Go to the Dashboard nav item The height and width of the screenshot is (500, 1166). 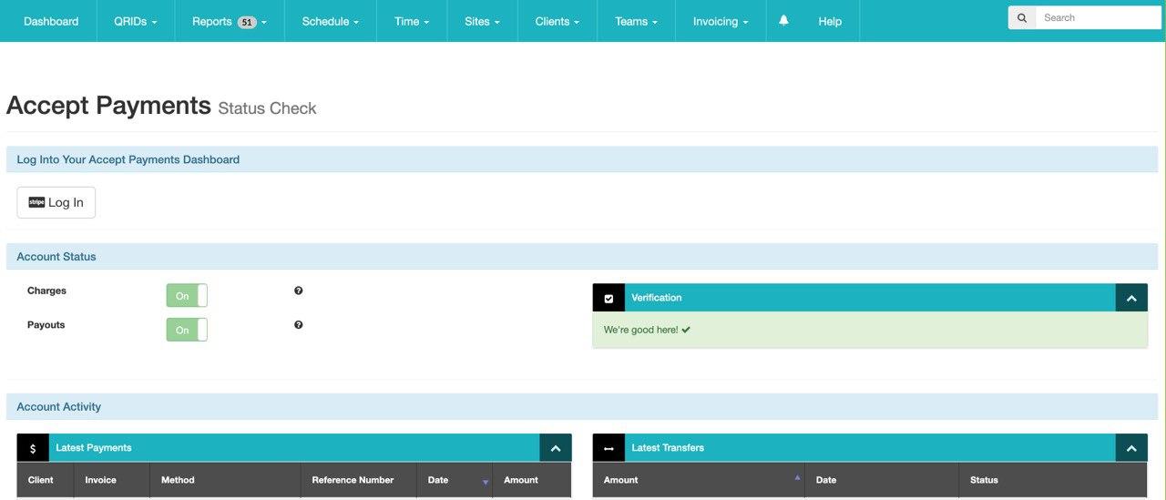(x=51, y=21)
